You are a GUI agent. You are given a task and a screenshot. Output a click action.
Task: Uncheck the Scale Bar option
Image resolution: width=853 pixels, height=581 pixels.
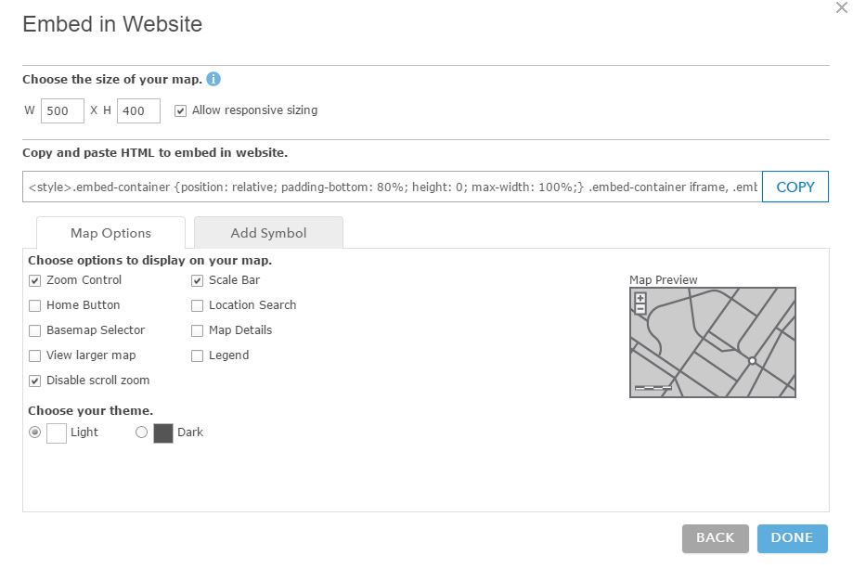click(x=197, y=279)
